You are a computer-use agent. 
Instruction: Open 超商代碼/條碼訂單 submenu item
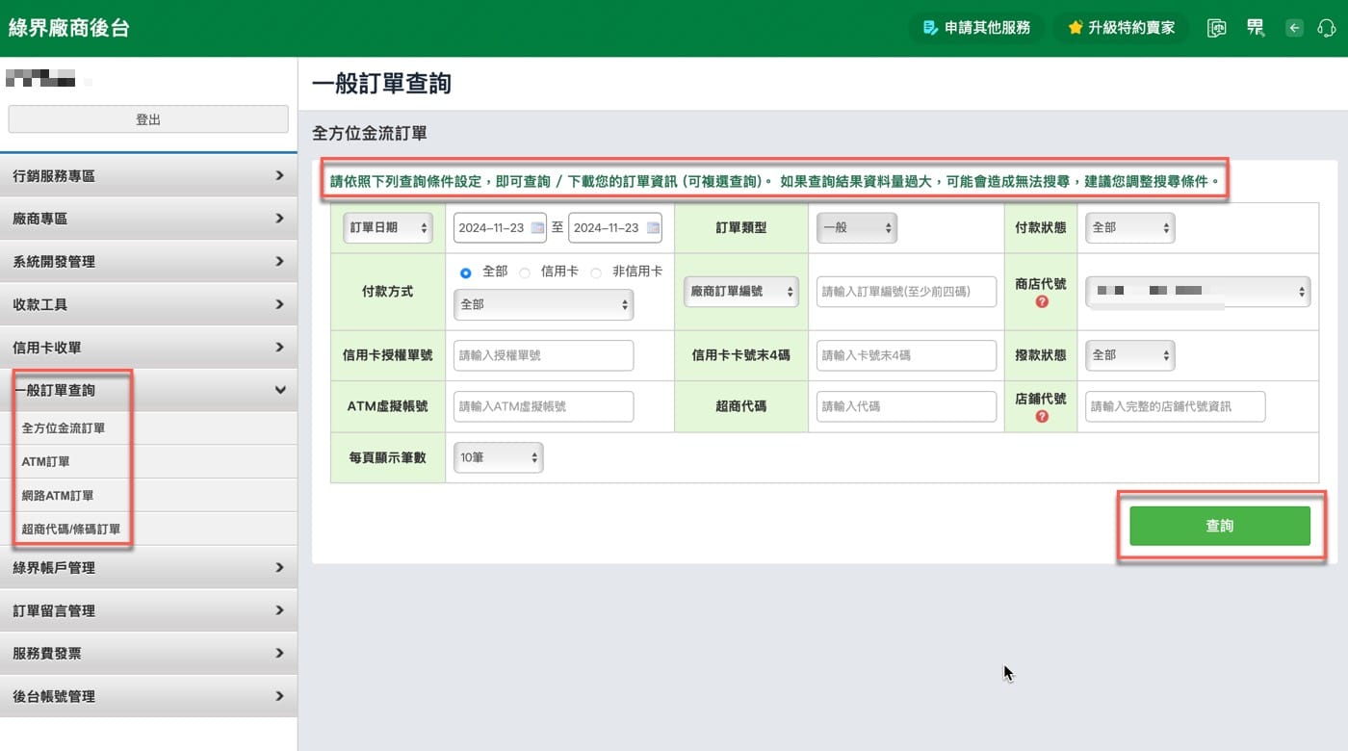(x=71, y=530)
